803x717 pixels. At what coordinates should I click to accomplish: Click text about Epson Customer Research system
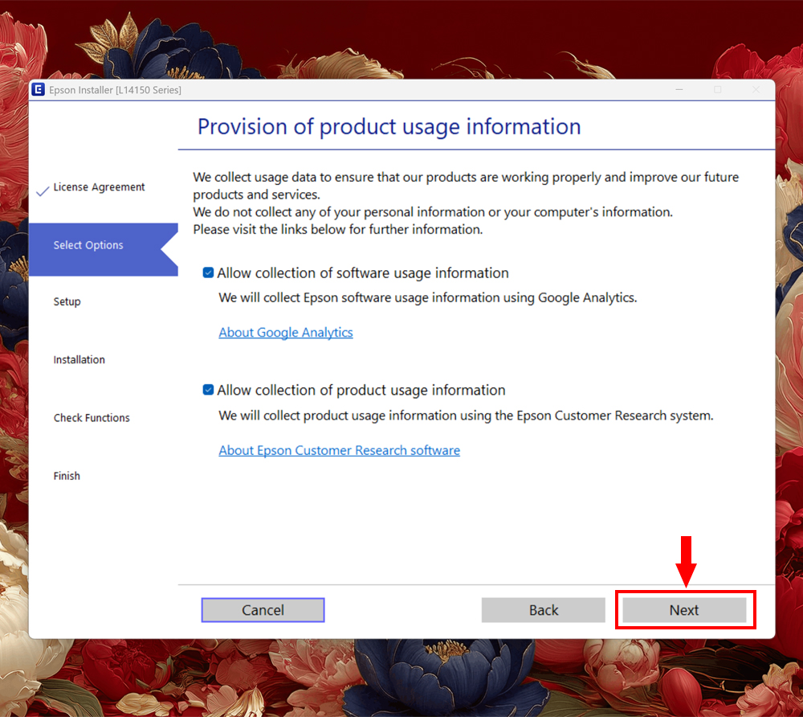pyautogui.click(x=466, y=416)
